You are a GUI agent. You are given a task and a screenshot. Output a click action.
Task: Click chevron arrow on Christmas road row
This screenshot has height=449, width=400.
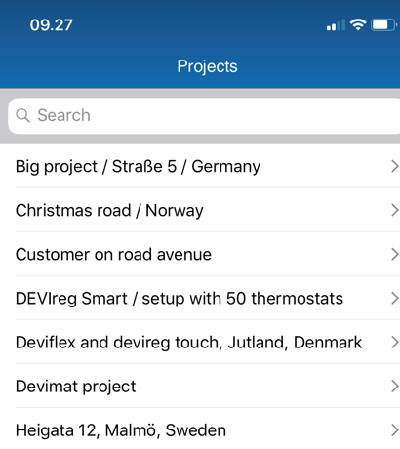[394, 210]
